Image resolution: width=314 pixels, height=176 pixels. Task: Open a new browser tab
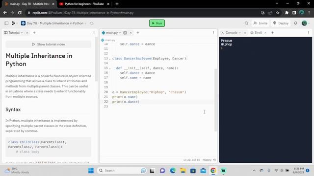[117, 4]
